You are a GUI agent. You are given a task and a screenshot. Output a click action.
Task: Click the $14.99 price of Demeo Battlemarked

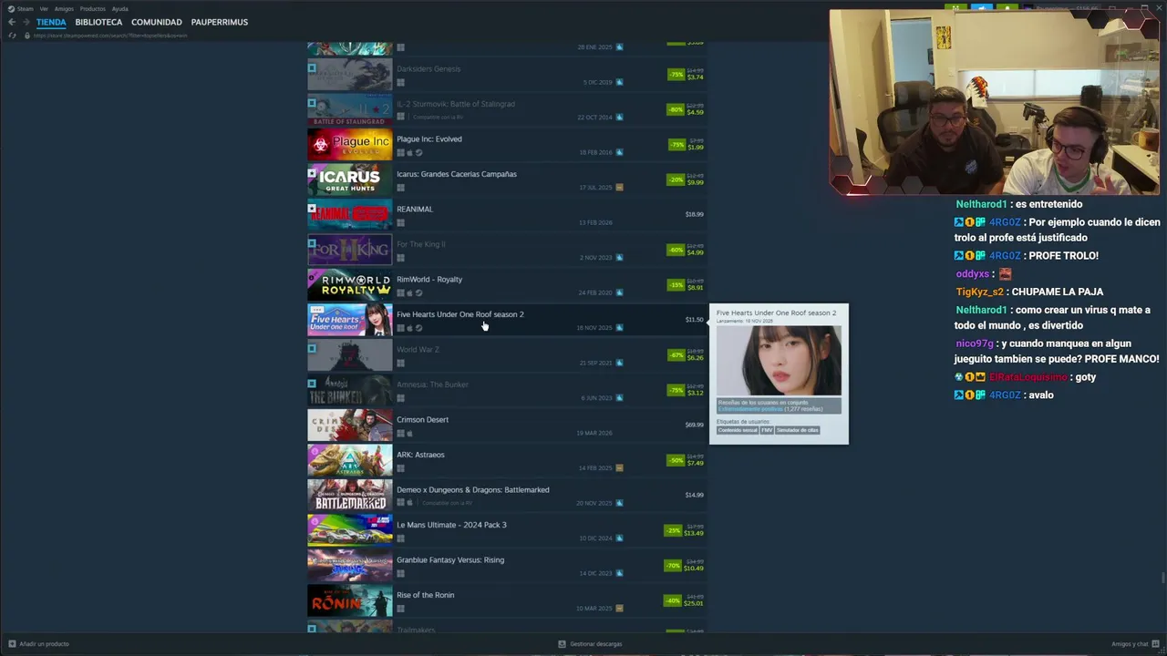click(x=694, y=495)
